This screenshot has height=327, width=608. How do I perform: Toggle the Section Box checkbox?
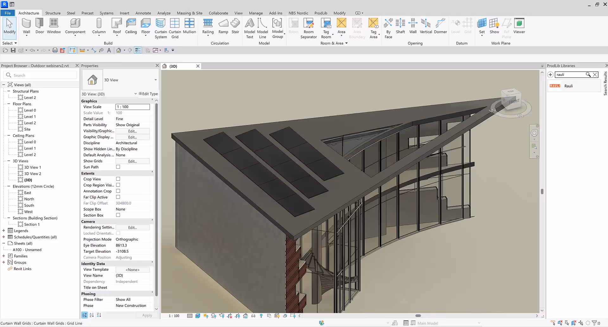click(118, 215)
